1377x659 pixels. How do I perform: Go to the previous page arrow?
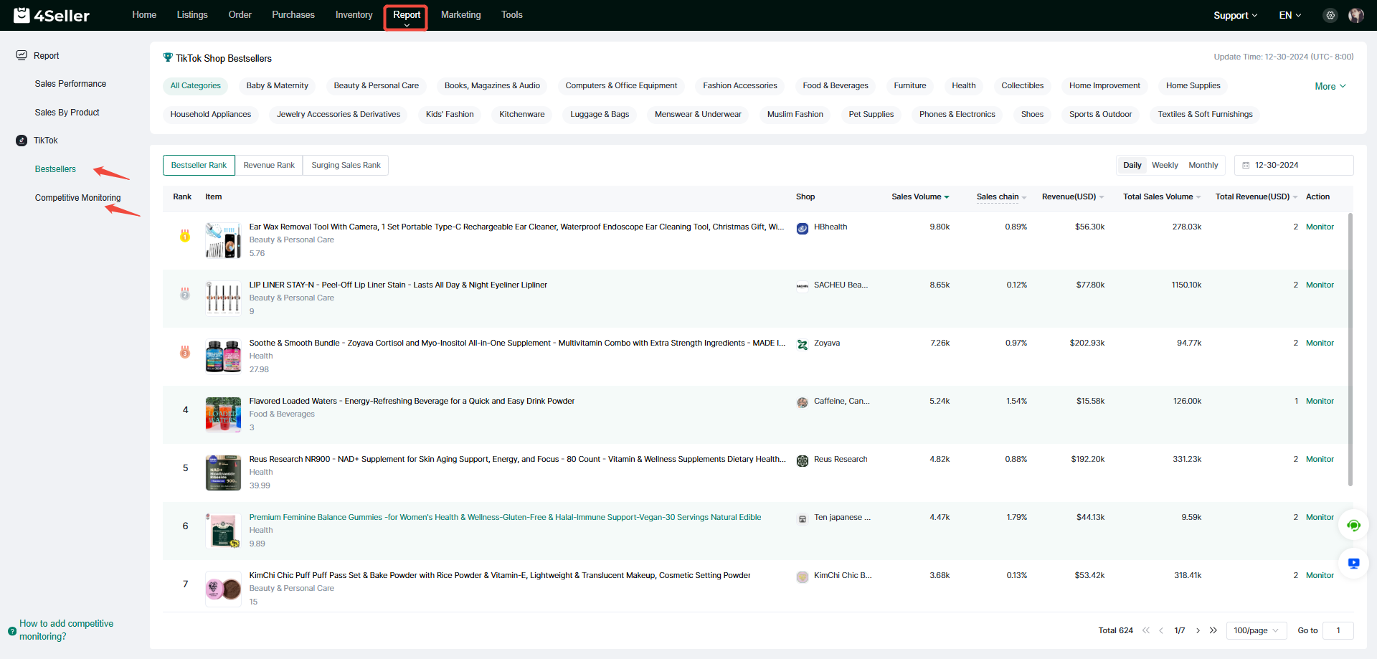1161,630
